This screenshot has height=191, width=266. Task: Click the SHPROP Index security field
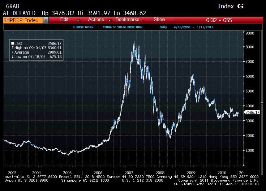click(23, 20)
